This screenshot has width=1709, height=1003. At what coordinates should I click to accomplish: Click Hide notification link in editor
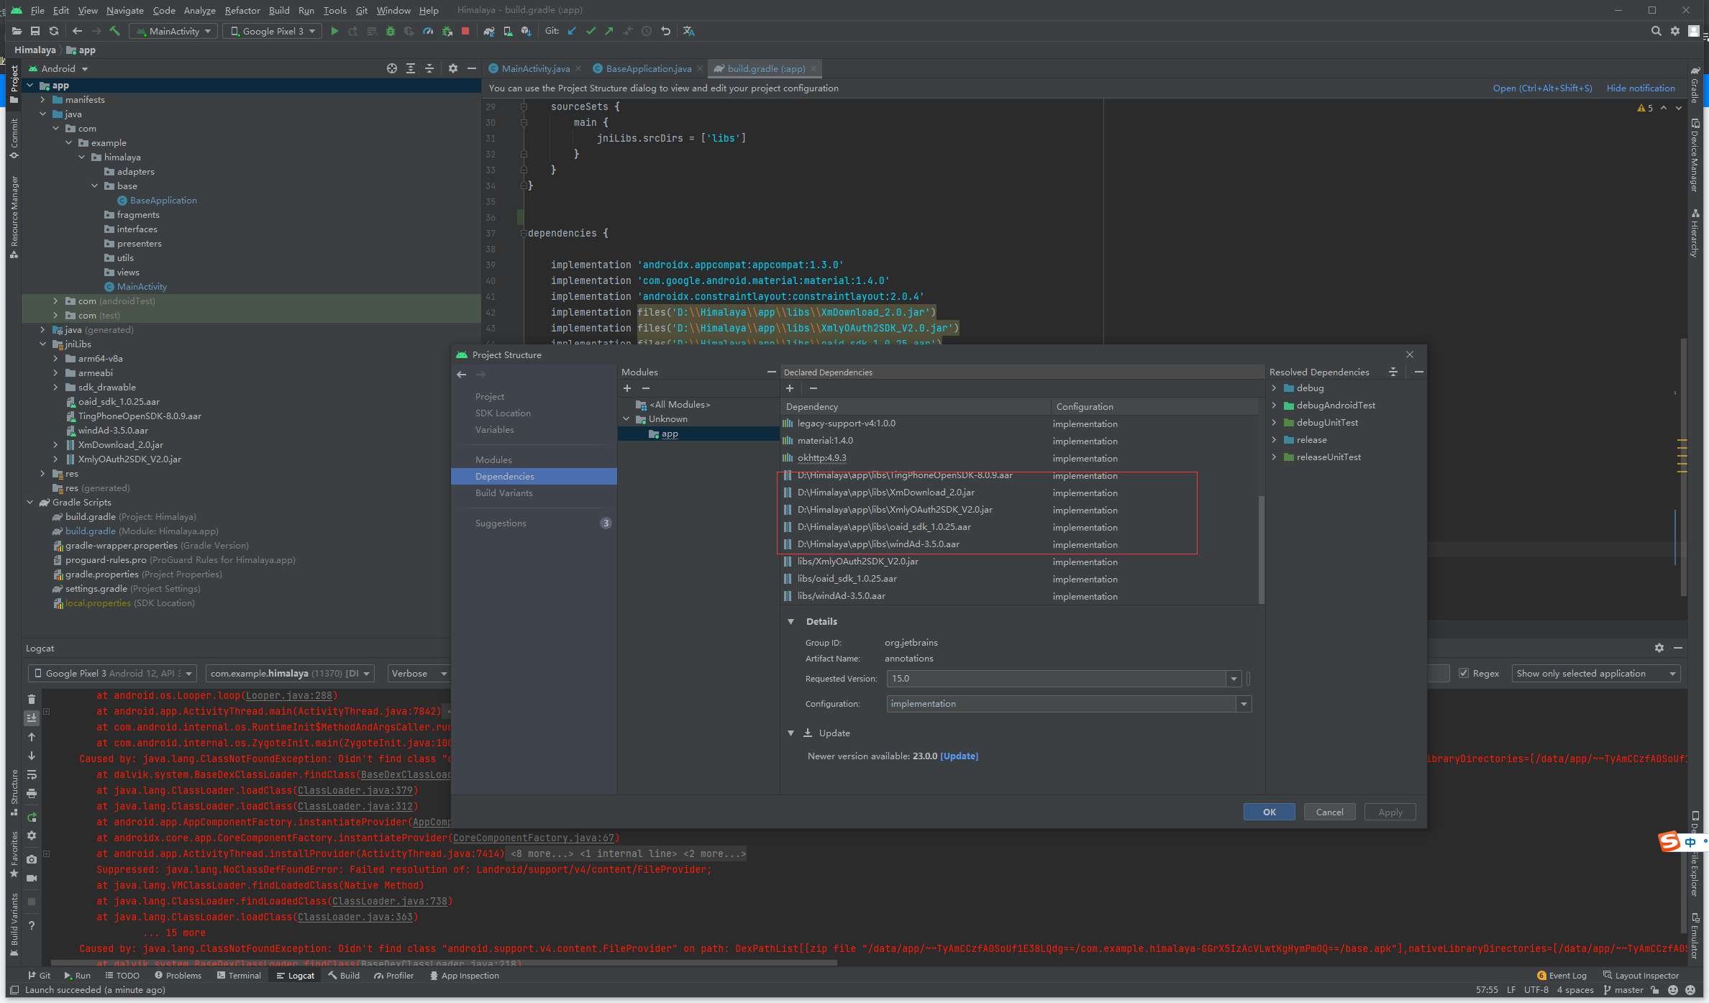pos(1641,88)
